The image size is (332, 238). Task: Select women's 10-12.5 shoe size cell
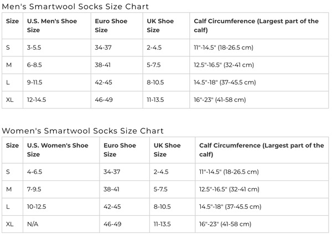[x=37, y=206]
